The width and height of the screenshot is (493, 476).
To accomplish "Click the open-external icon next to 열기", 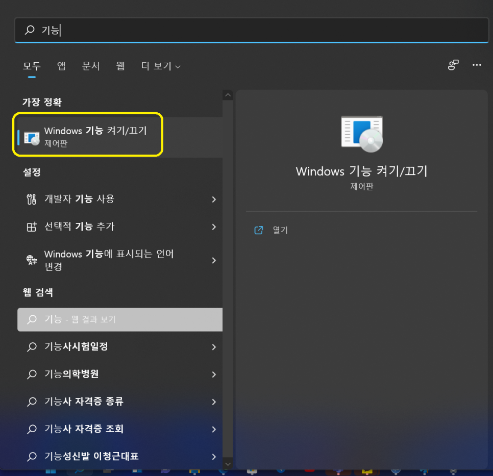I will 258,230.
